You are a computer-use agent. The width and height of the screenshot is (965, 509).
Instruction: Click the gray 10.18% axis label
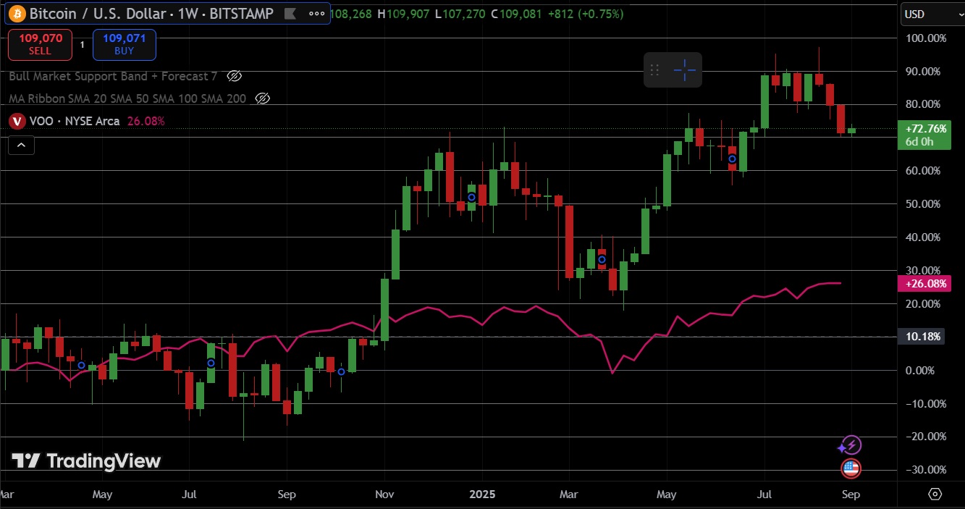tap(921, 337)
